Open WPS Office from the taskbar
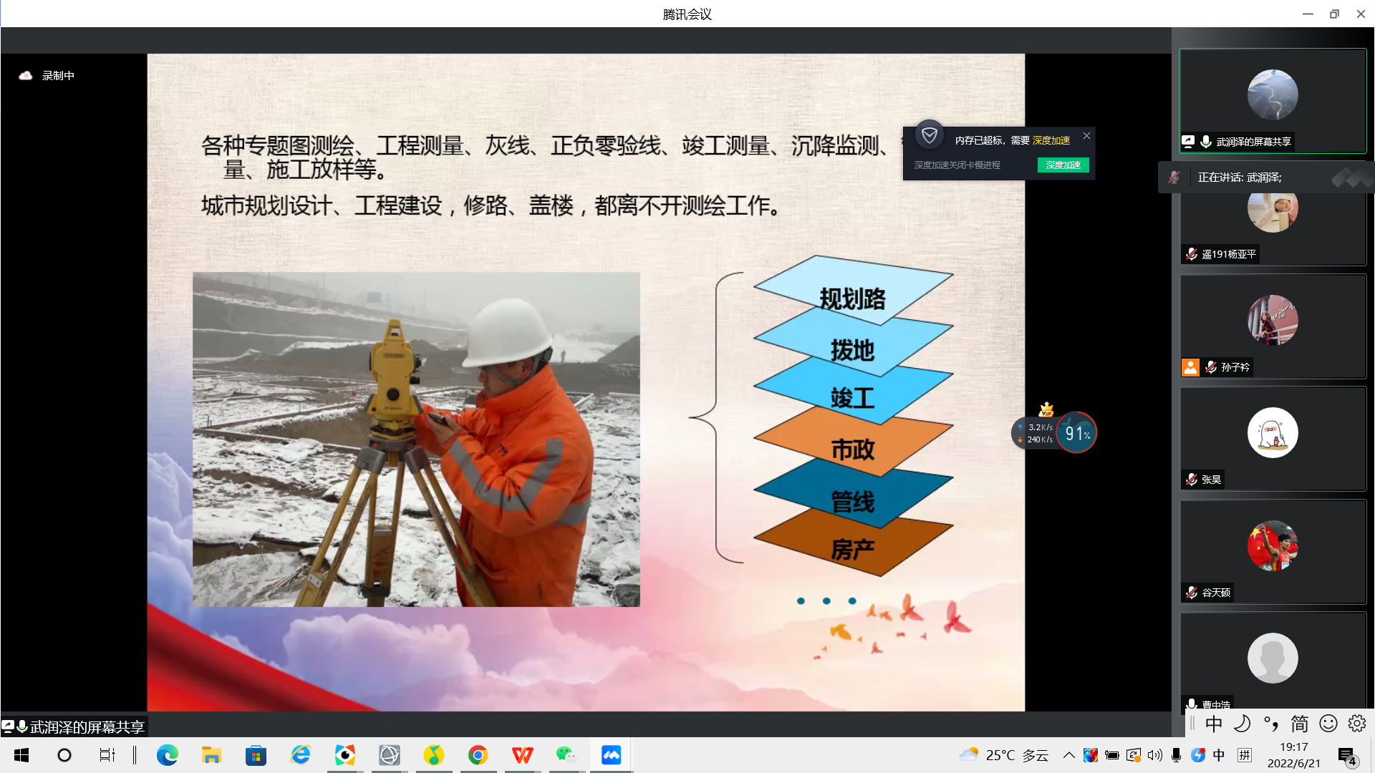1375x773 pixels. [x=522, y=755]
